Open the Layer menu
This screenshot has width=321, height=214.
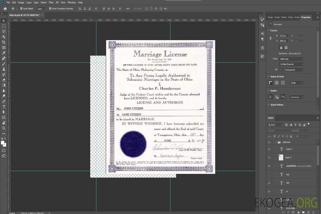click(29, 2)
